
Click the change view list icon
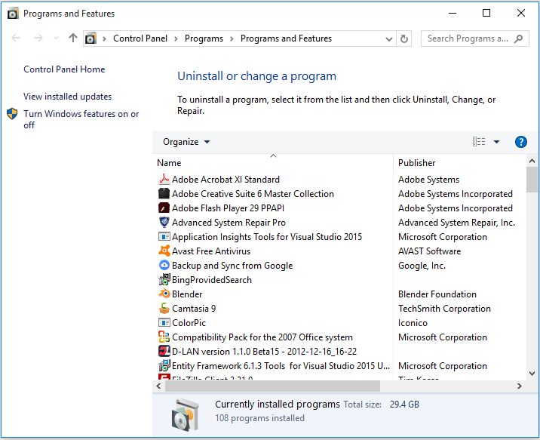point(479,142)
